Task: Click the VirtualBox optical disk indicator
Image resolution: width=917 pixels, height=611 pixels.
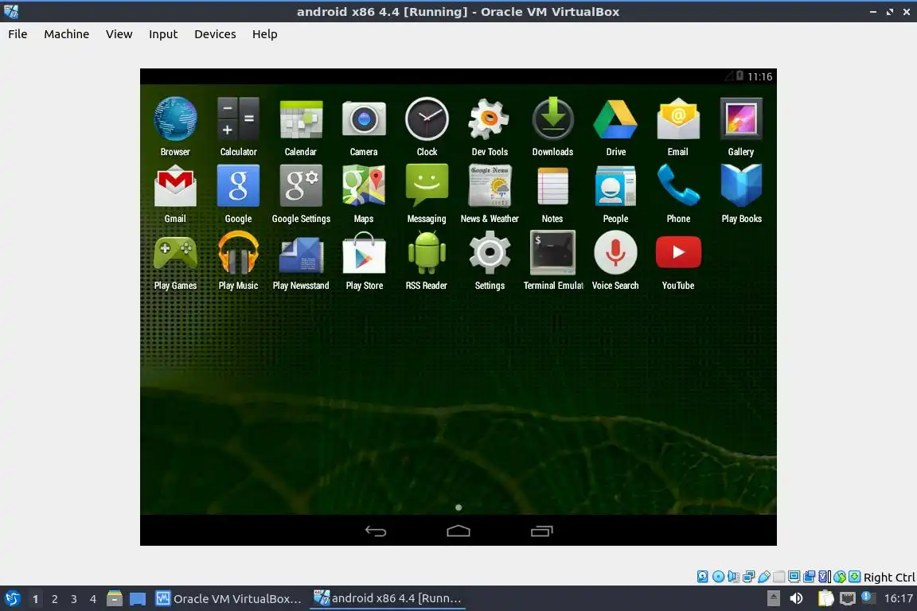Action: [x=718, y=577]
